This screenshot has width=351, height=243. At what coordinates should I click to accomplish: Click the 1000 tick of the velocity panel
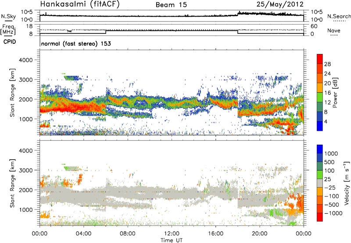25,210
